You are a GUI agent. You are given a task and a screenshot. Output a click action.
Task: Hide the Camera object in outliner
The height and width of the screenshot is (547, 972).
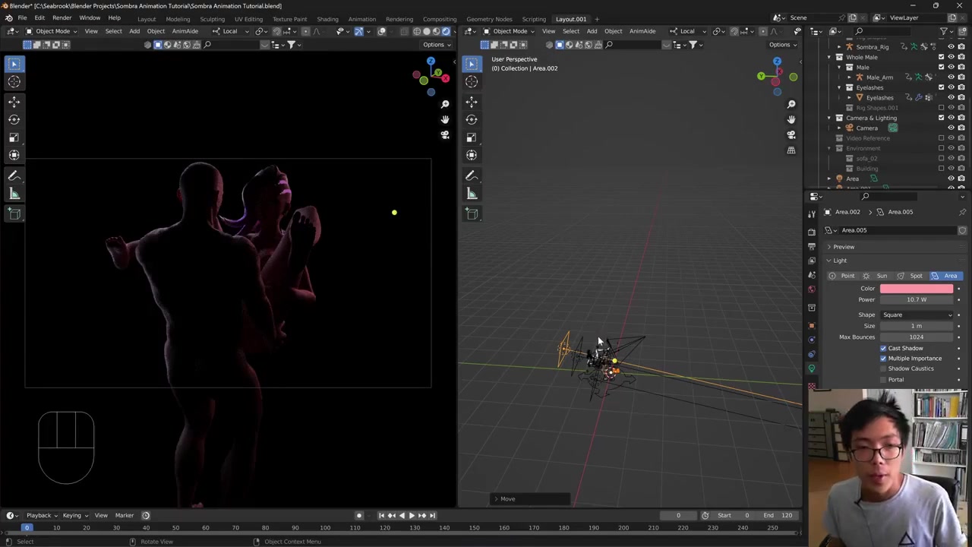coord(951,128)
